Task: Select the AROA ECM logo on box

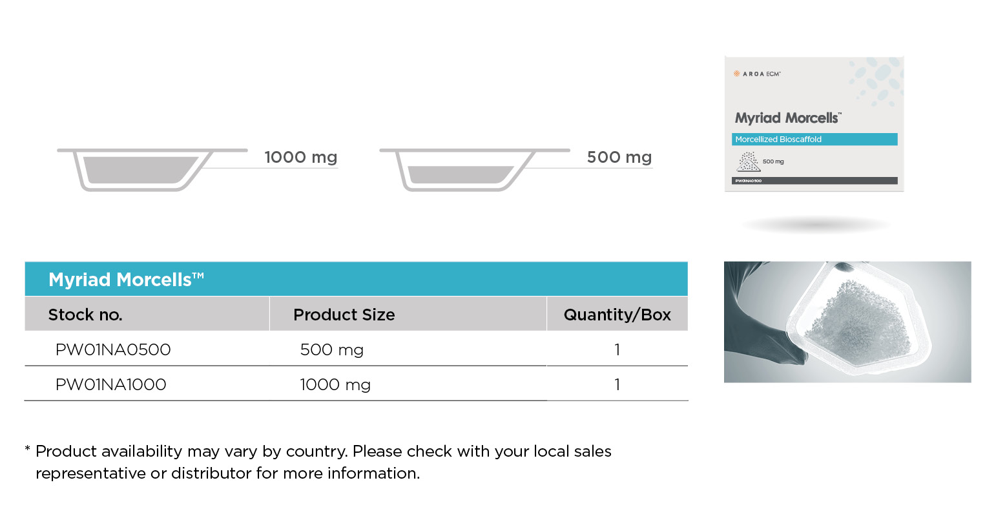Action: 757,74
